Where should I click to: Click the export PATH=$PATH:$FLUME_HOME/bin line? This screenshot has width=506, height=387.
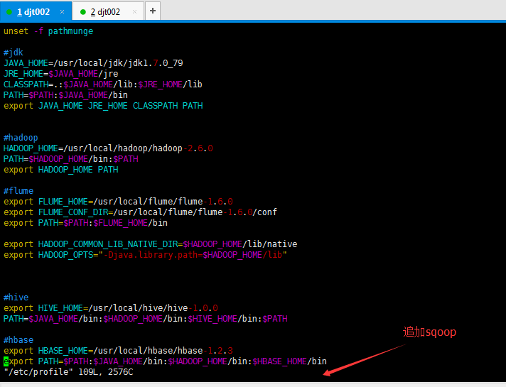click(85, 223)
